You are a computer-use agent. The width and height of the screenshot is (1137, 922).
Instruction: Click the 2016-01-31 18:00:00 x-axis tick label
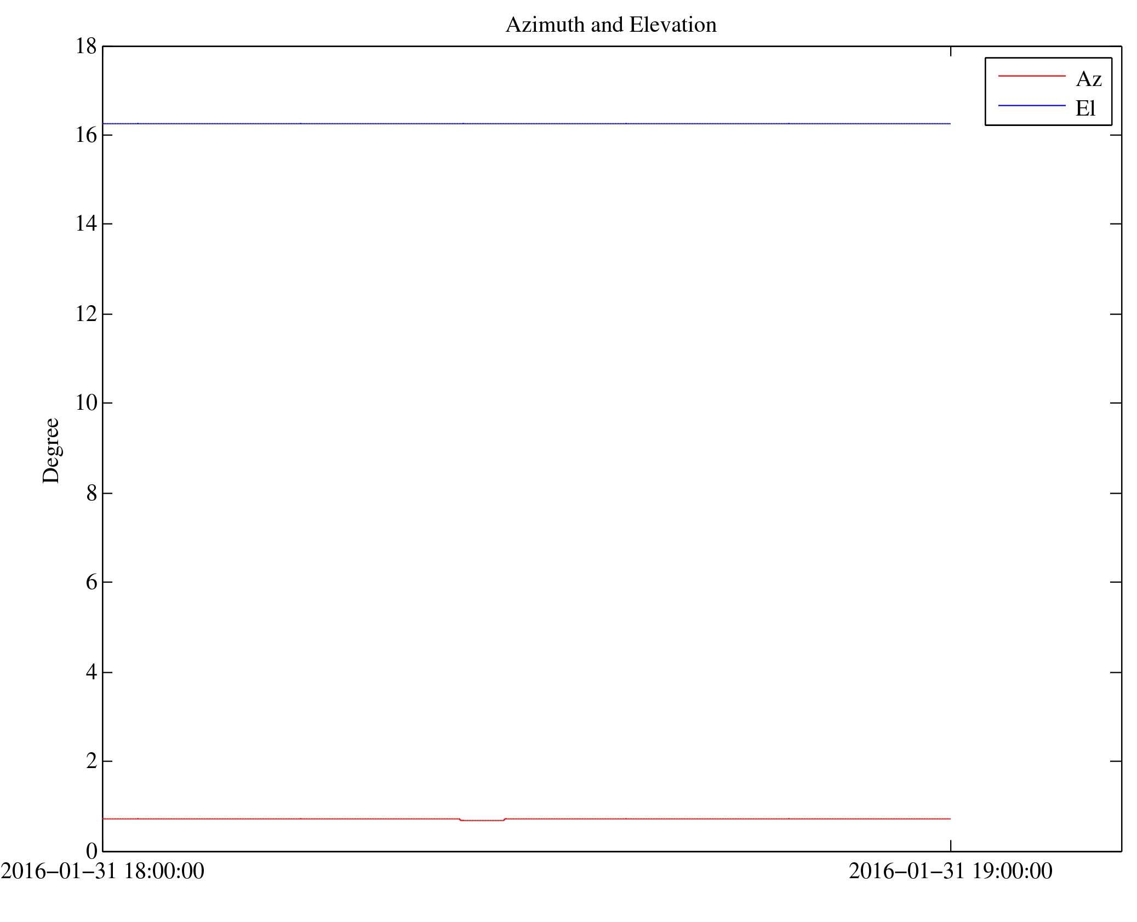(x=102, y=871)
